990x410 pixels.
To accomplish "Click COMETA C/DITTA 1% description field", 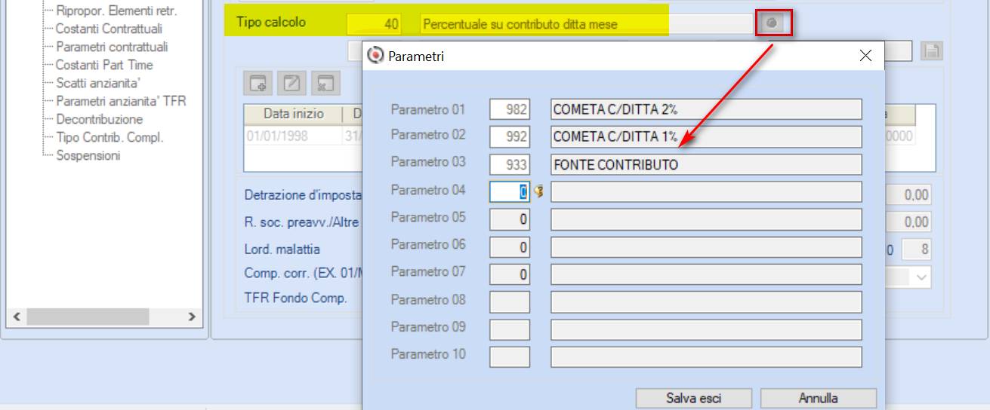I will pos(706,136).
